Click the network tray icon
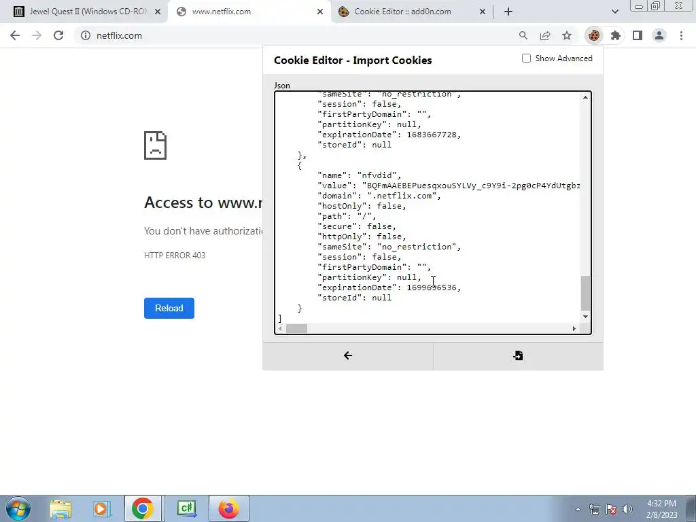Screen dimensions: 696x522 [x=594, y=509]
